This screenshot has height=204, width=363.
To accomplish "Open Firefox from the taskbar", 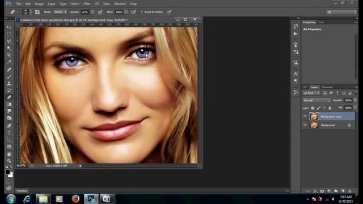I will (75, 199).
